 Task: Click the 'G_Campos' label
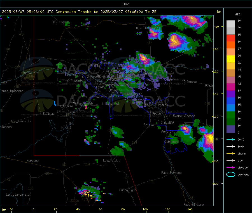pyautogui.click(x=190, y=82)
